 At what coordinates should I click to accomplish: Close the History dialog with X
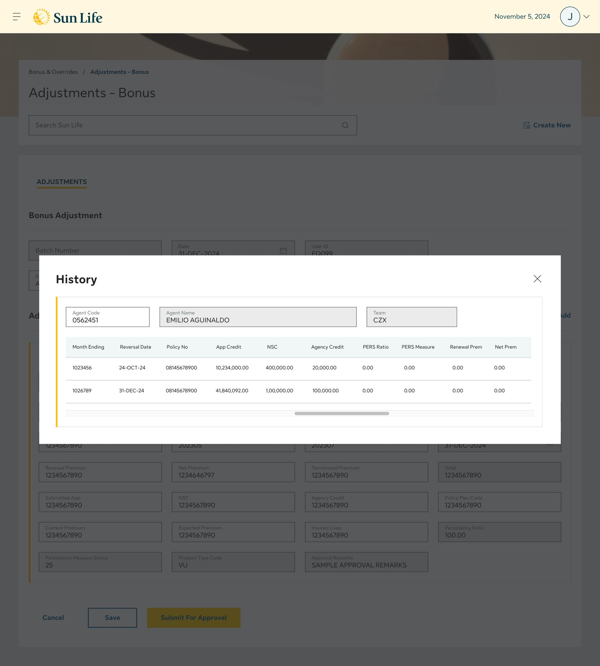pyautogui.click(x=537, y=279)
